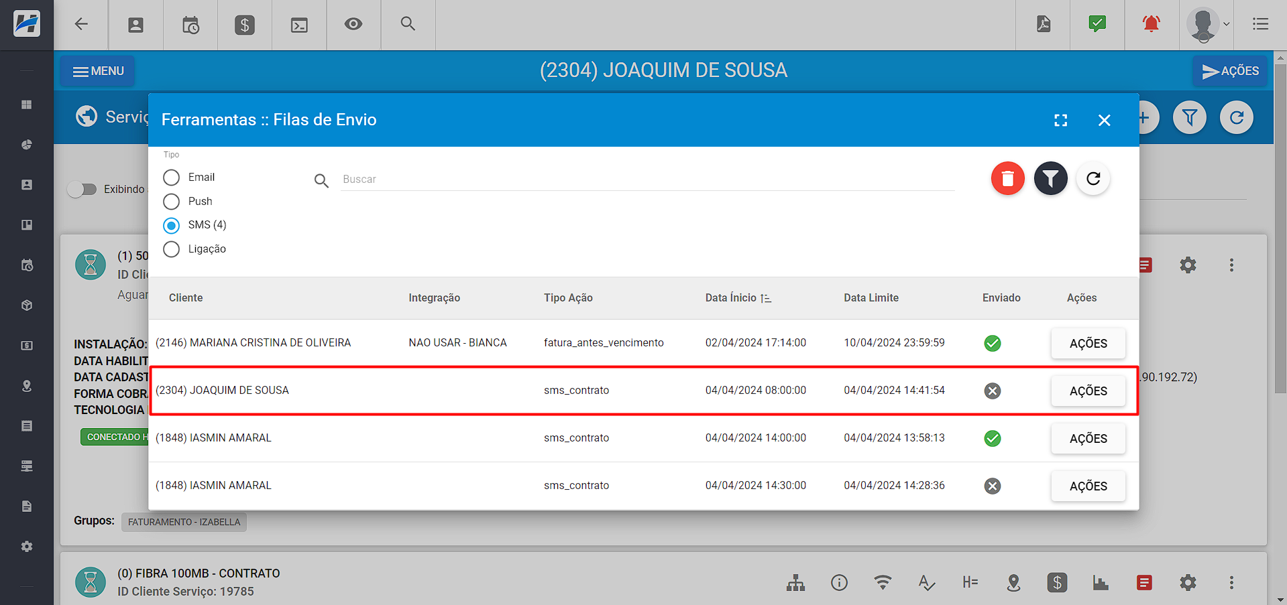Open AÇÕES for Mariana Cristina de Oliveira
Viewport: 1287px width, 605px height.
pos(1088,344)
